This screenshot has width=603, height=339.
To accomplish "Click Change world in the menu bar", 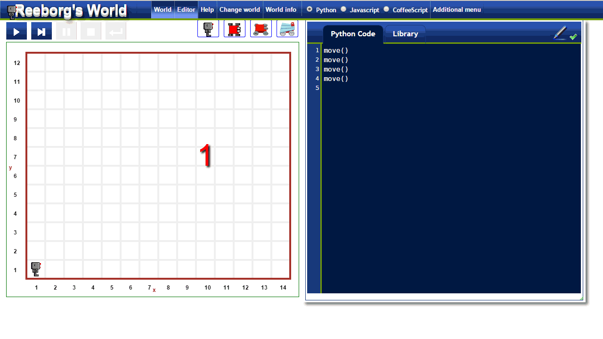I will pyautogui.click(x=240, y=9).
